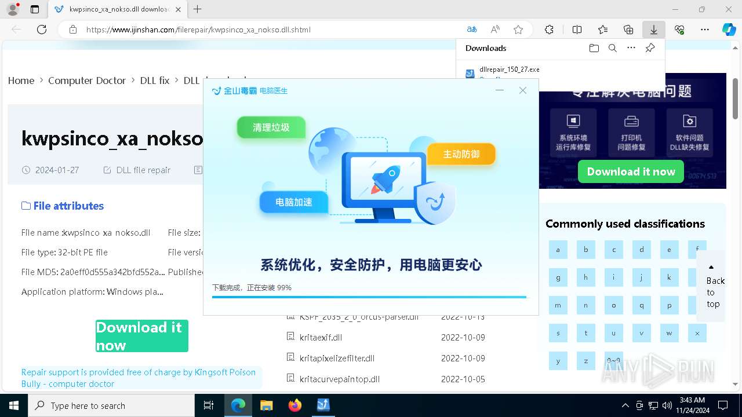Image resolution: width=742 pixels, height=417 pixels.
Task: Click the green Download it now button
Action: [142, 336]
